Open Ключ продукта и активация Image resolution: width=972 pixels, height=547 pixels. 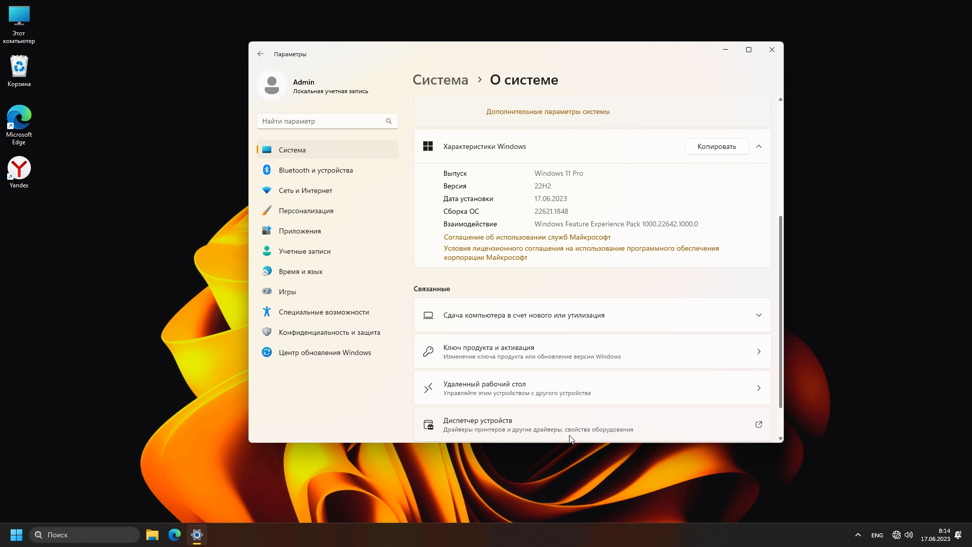pos(592,351)
